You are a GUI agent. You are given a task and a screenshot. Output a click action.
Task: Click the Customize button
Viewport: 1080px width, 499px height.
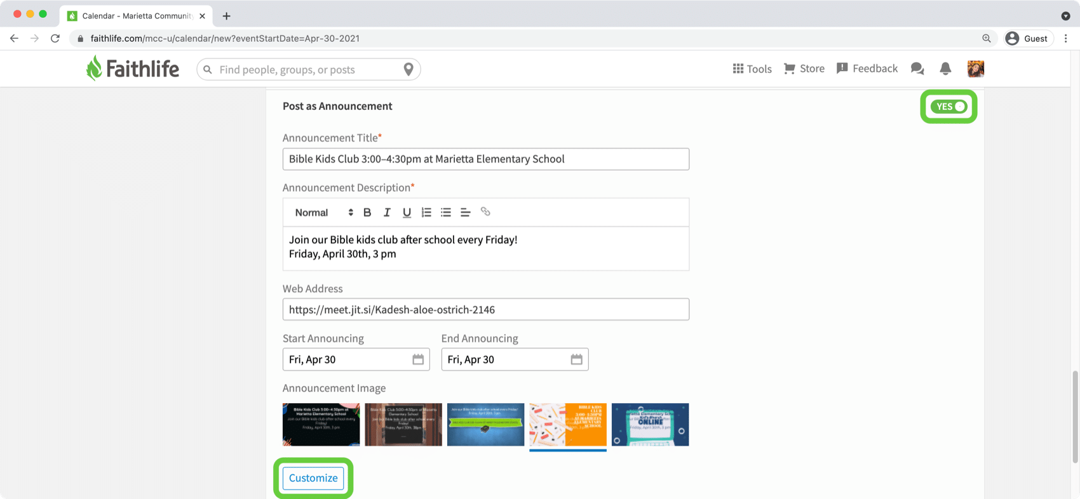(x=313, y=478)
